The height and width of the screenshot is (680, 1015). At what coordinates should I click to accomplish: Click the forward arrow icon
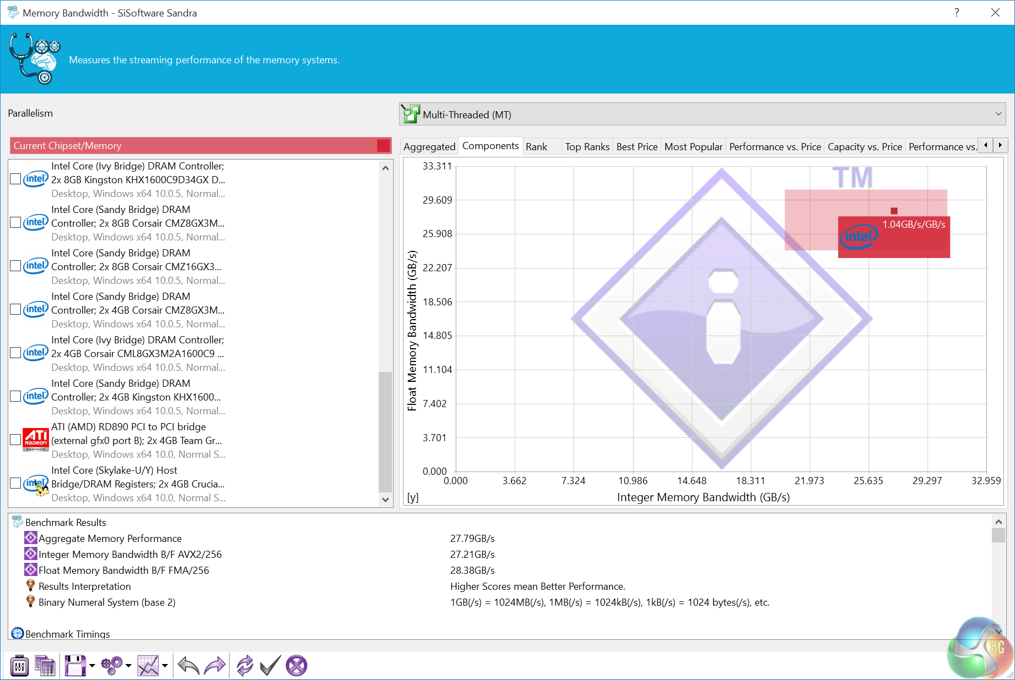point(215,666)
